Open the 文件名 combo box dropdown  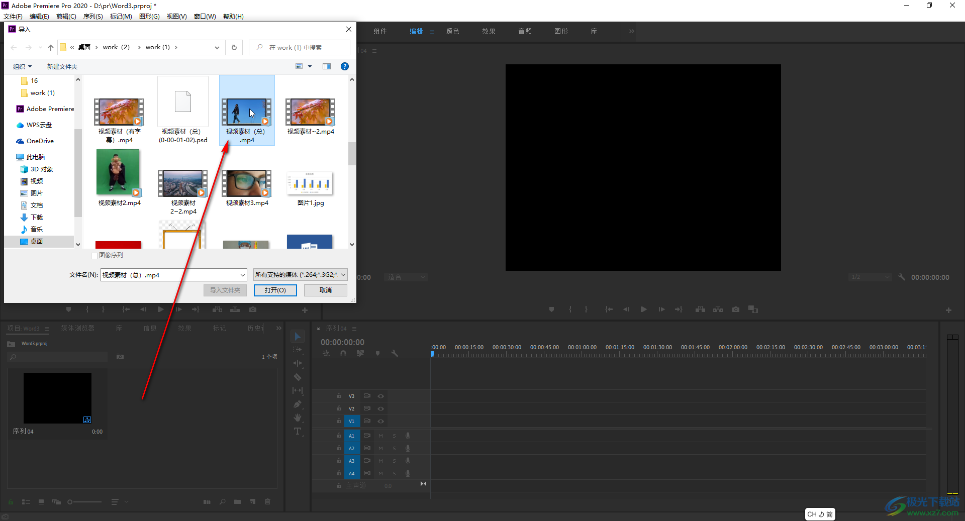point(243,275)
